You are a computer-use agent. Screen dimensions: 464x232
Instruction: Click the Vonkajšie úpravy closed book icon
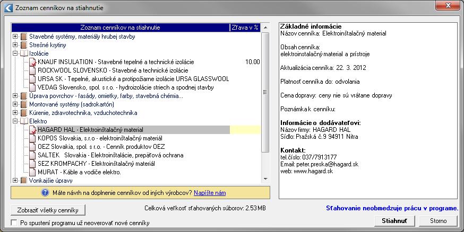tap(24, 180)
